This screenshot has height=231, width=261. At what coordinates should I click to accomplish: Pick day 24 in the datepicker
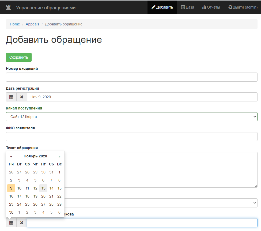pos(19,205)
